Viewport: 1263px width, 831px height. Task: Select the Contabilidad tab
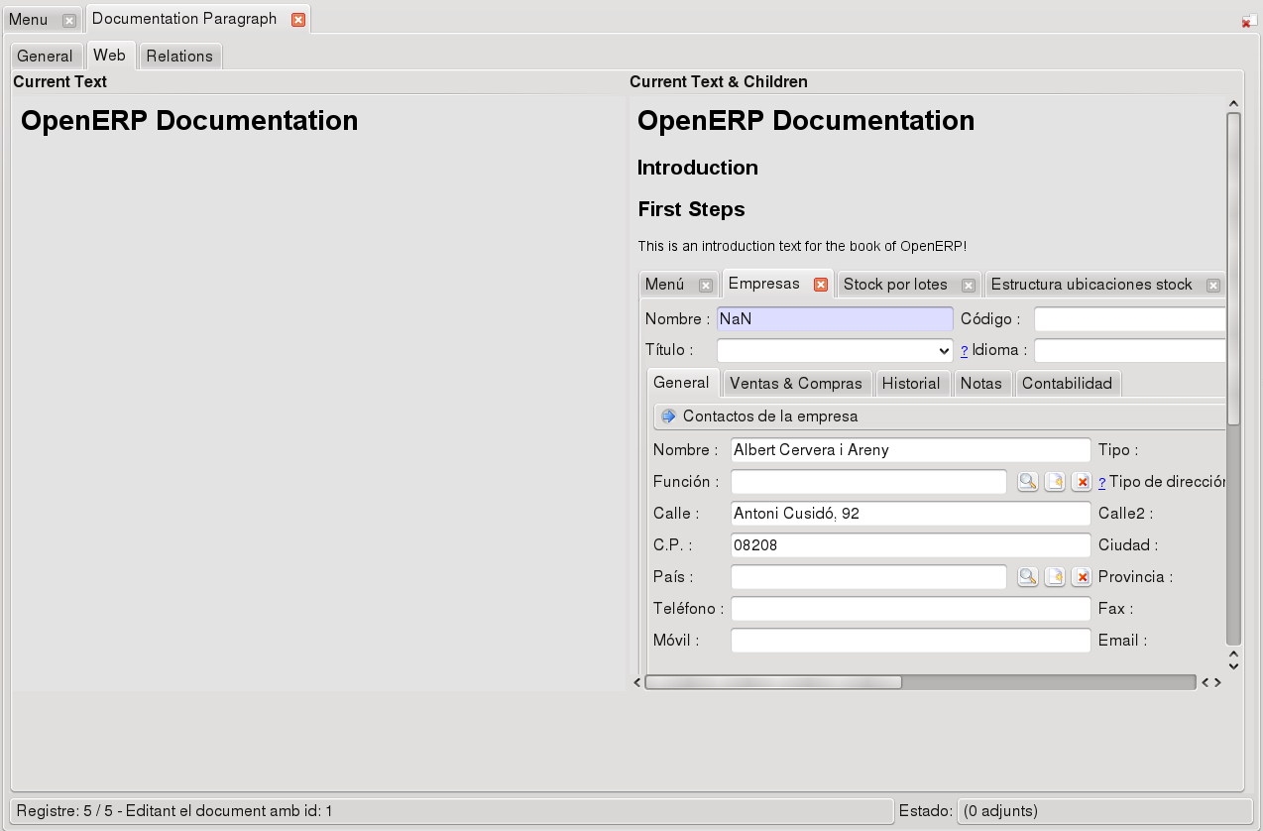point(1067,384)
